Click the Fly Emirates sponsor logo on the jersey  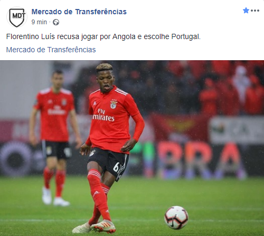(103, 115)
